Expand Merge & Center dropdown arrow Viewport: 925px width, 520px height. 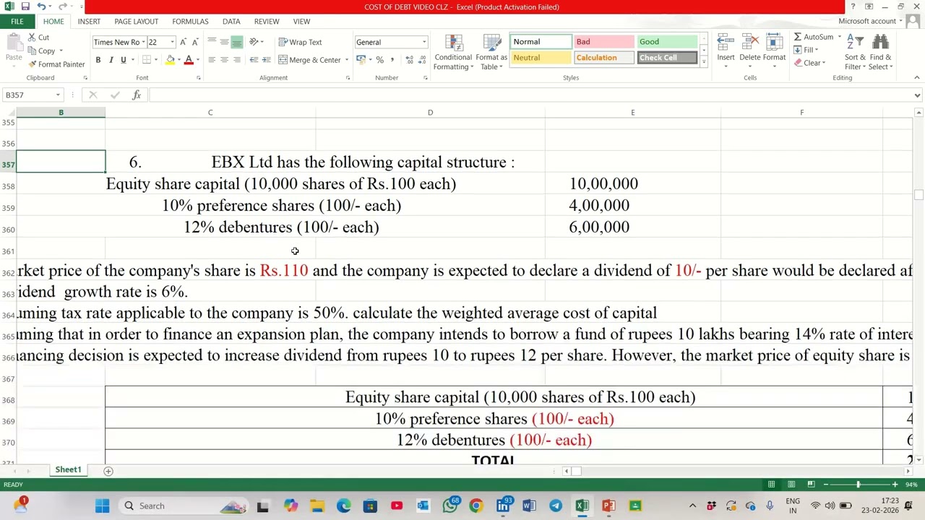[x=346, y=60]
